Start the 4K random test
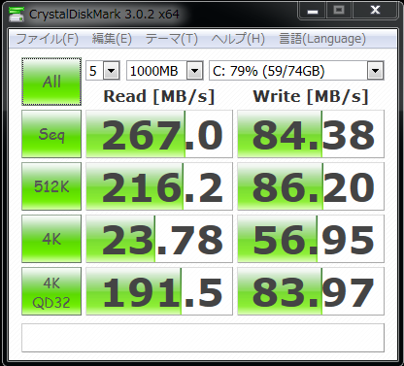This screenshot has width=404, height=366. [51, 239]
